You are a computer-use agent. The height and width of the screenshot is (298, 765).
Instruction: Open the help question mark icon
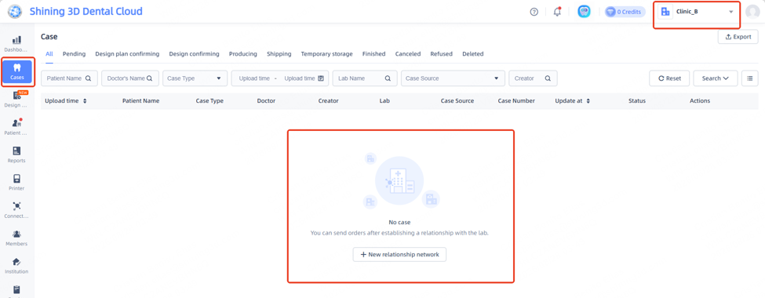coord(534,12)
